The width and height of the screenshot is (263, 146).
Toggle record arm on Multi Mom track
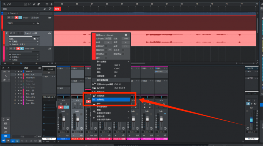click(x=18, y=48)
